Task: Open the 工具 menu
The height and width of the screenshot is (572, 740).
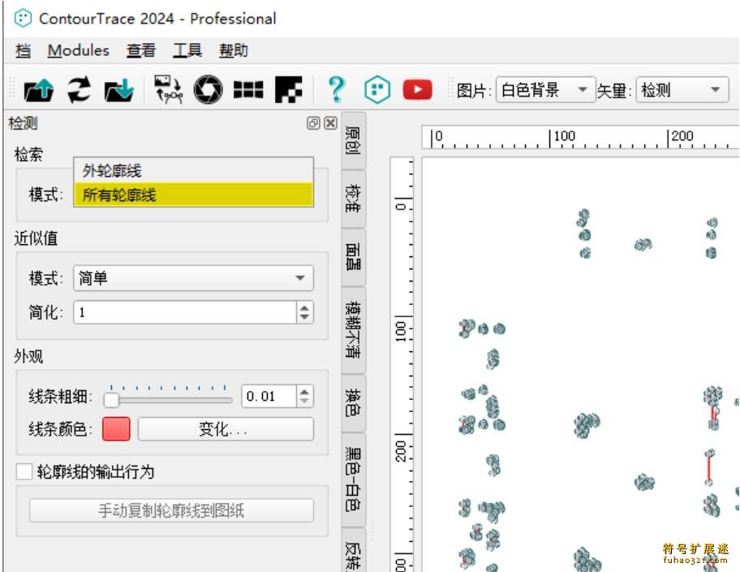Action: coord(187,50)
